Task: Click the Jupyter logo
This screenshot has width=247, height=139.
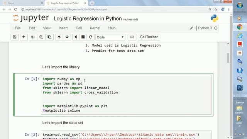Action: click(x=31, y=18)
